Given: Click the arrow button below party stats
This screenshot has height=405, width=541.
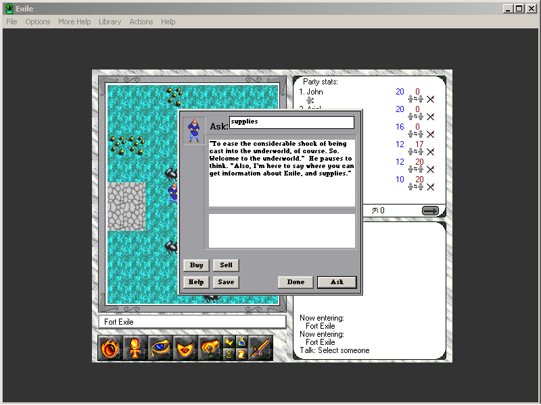Looking at the screenshot, I should pos(430,211).
